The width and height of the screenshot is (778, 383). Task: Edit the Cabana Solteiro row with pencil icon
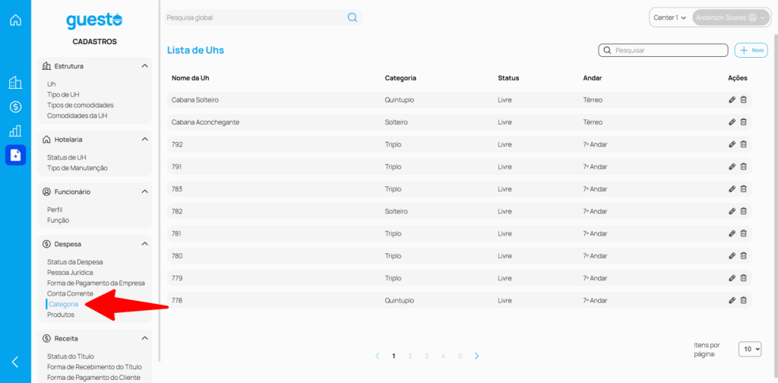pyautogui.click(x=732, y=100)
